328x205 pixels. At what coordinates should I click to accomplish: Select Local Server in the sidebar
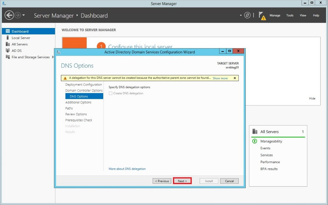pyautogui.click(x=21, y=38)
